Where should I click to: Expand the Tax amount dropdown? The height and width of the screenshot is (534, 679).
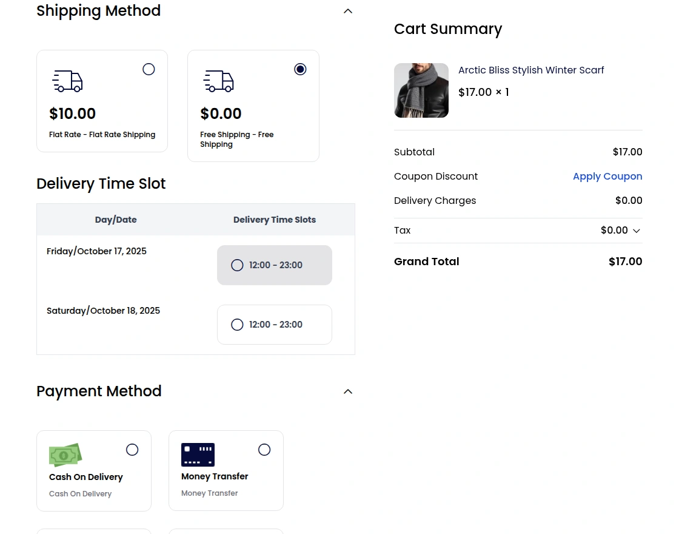click(636, 231)
